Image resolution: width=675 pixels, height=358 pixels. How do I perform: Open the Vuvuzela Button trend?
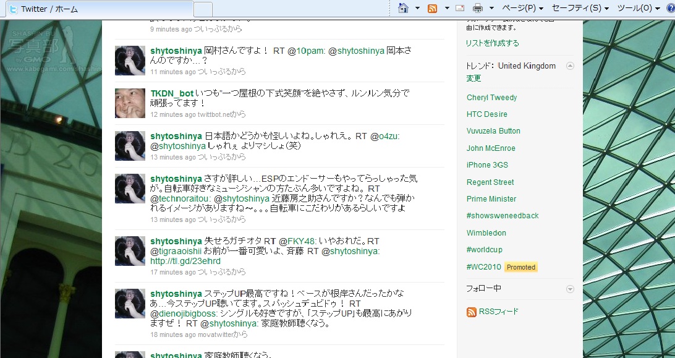click(493, 131)
